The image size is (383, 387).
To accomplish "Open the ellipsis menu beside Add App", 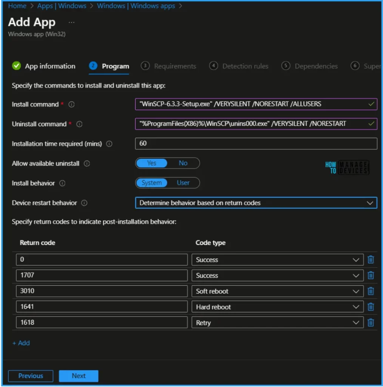I will pos(71,22).
